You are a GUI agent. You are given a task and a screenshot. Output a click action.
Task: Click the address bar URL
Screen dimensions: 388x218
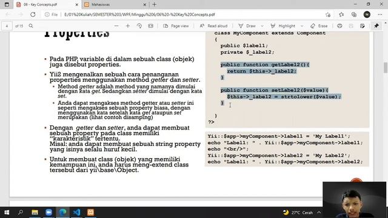pos(139,15)
